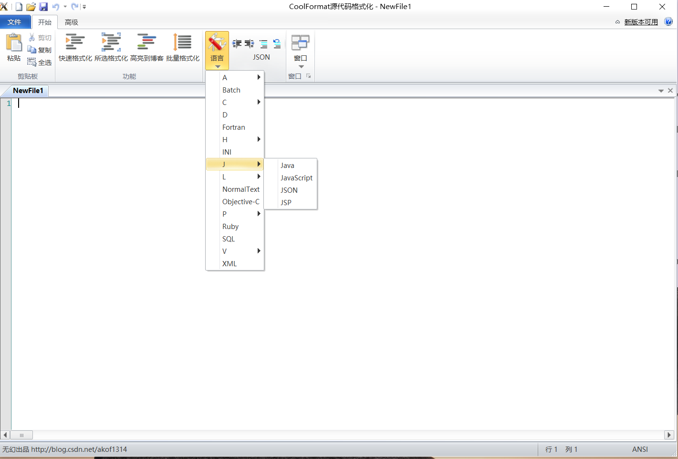Choose Ruby from language menu
This screenshot has height=459, width=678.
(235, 226)
